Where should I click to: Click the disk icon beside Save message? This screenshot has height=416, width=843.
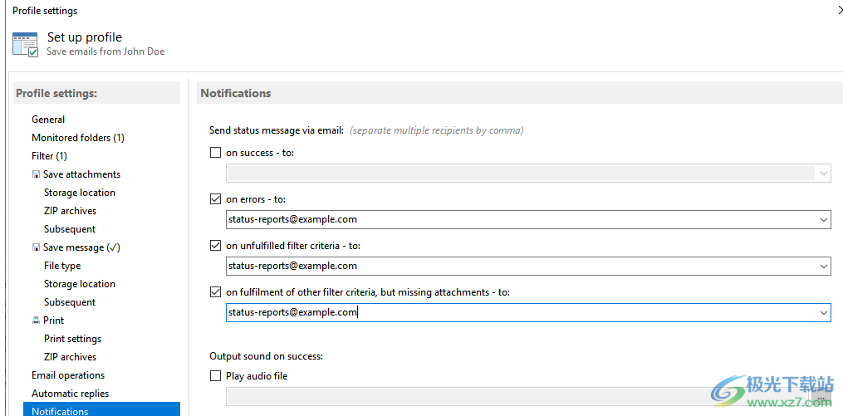pyautogui.click(x=36, y=247)
